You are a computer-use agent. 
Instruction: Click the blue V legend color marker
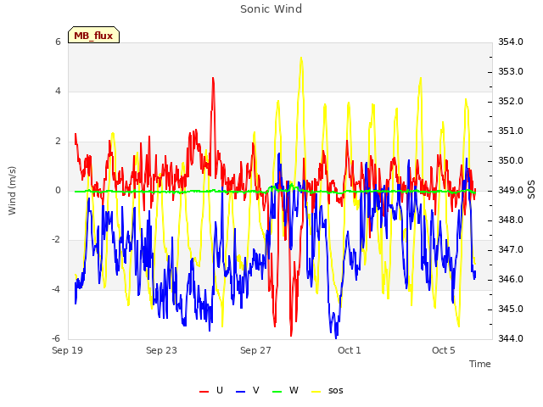click(x=240, y=392)
